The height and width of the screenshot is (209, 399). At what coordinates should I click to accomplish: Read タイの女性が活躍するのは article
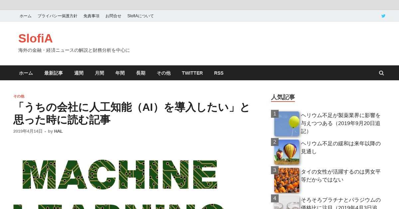click(x=341, y=176)
